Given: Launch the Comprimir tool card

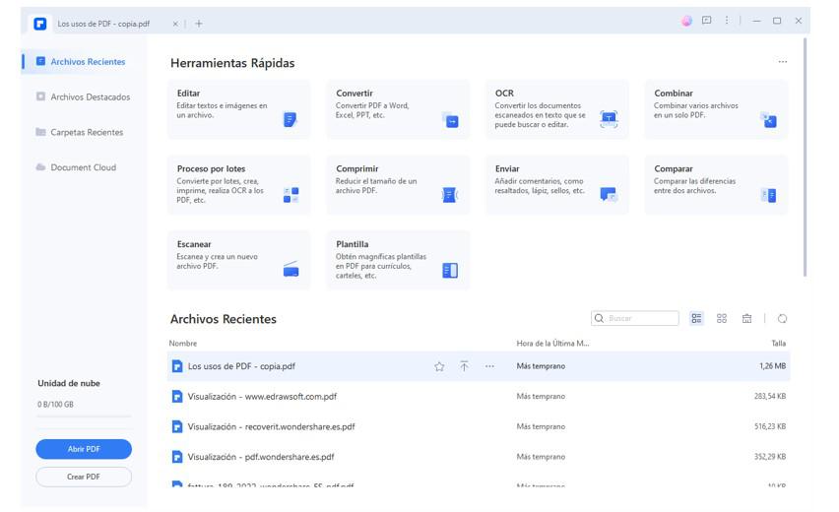Looking at the screenshot, I should coord(398,184).
